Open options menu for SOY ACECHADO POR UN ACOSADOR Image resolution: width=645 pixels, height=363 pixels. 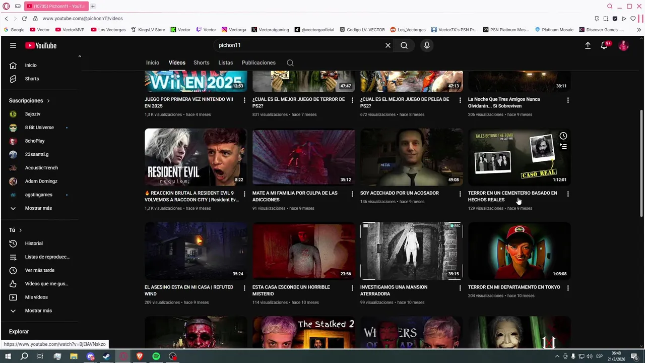coord(460,194)
